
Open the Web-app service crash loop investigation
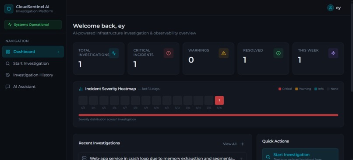162,157
